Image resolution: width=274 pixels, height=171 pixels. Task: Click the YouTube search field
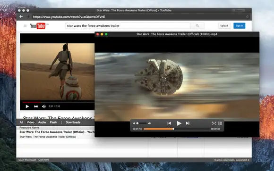[x=128, y=26]
